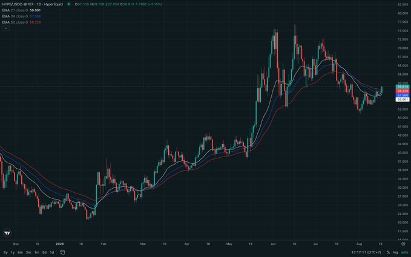Image resolution: width=411 pixels, height=257 pixels.
Task: Click the Aug label on time axis
Action: [x=359, y=244]
